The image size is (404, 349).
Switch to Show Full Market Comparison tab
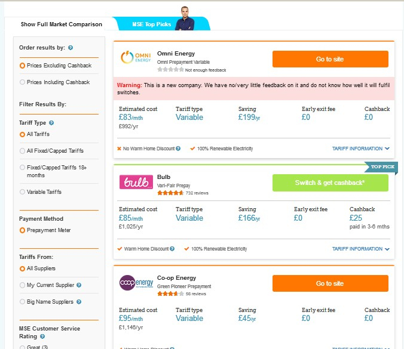[62, 24]
